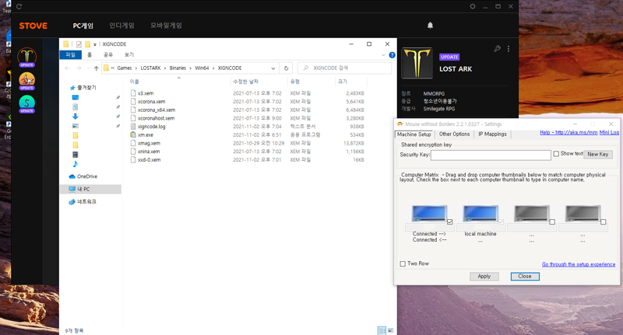This screenshot has height=335, width=623.
Task: Open the 공유 ribbon tab in Explorer
Action: pyautogui.click(x=108, y=54)
